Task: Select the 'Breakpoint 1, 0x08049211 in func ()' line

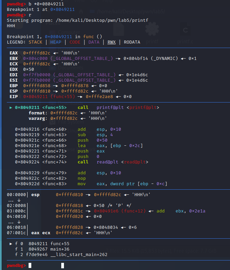Action: coord(54,36)
